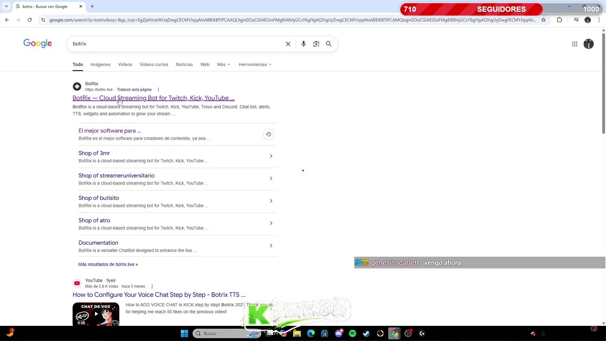The height and width of the screenshot is (341, 606).
Task: Open the Windows Start menu
Action: [x=184, y=333]
